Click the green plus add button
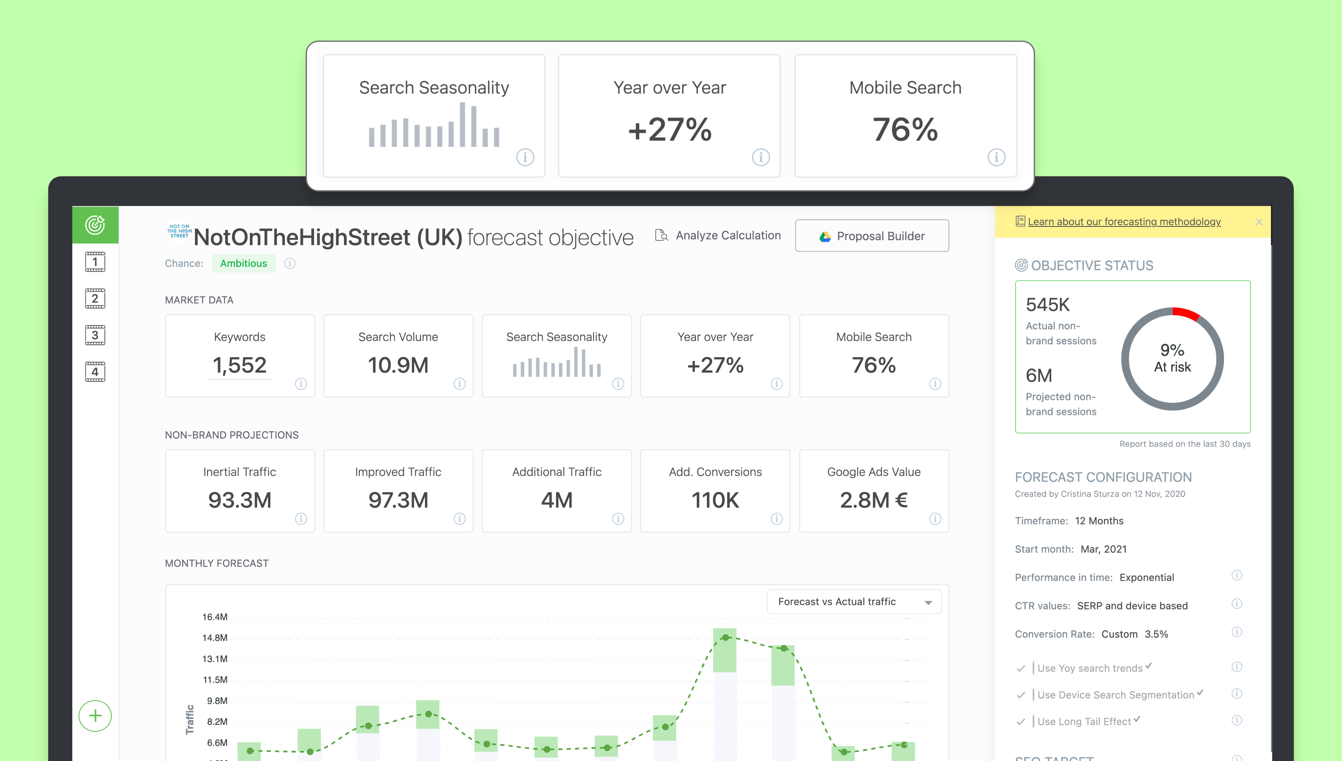Image resolution: width=1342 pixels, height=761 pixels. click(95, 716)
